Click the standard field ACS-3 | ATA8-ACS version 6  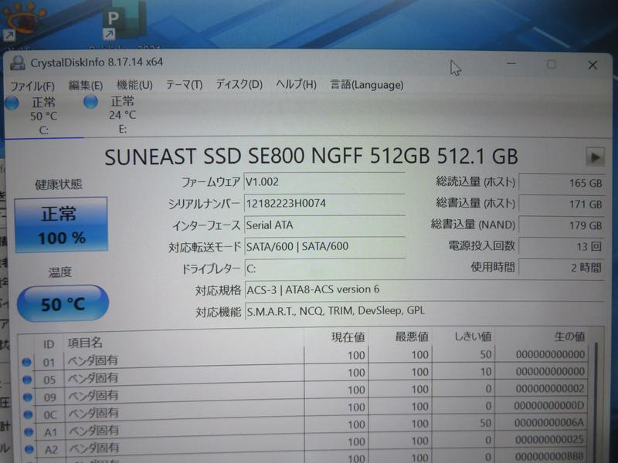tap(424, 289)
